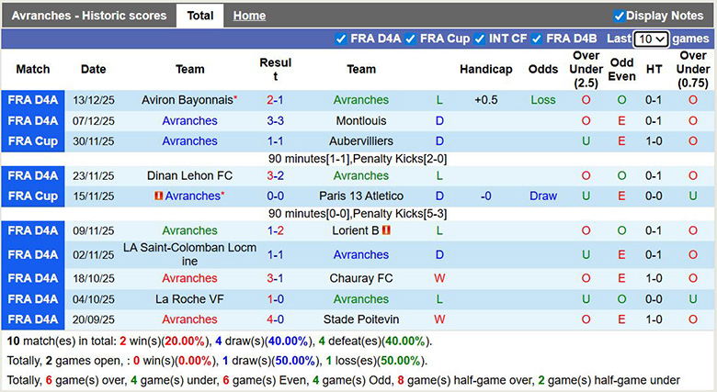Open Aviron Bayonnais team link

pyautogui.click(x=187, y=100)
